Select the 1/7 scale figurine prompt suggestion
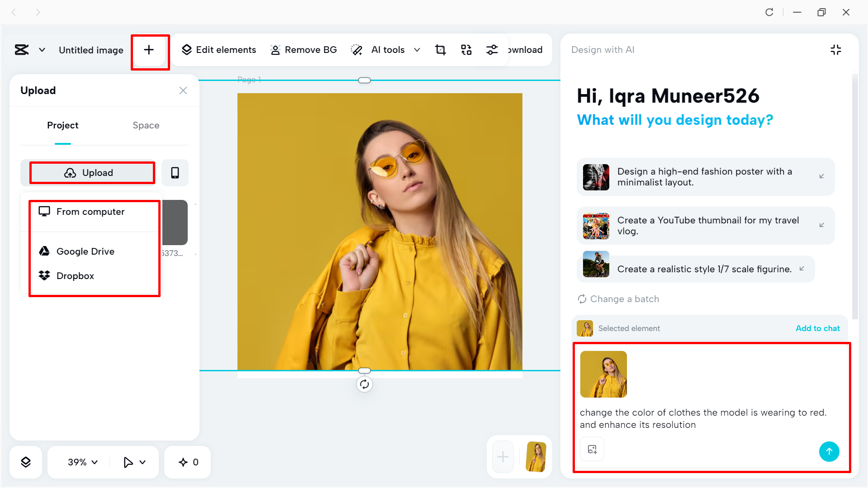This screenshot has height=488, width=868. coord(695,269)
